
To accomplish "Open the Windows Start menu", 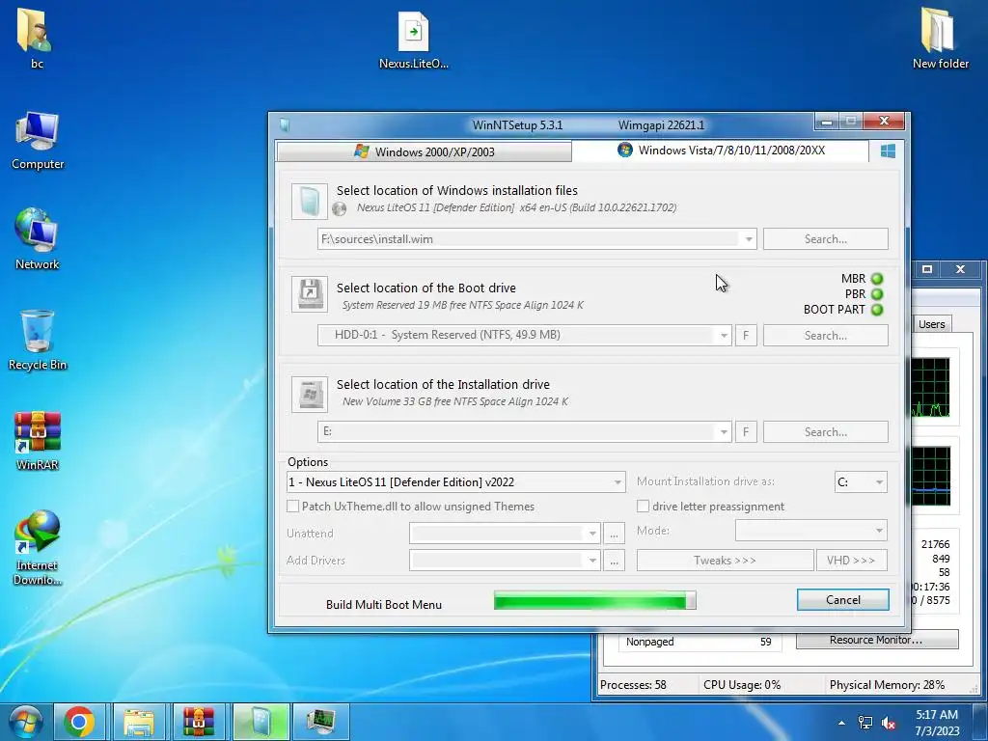I will coord(26,722).
